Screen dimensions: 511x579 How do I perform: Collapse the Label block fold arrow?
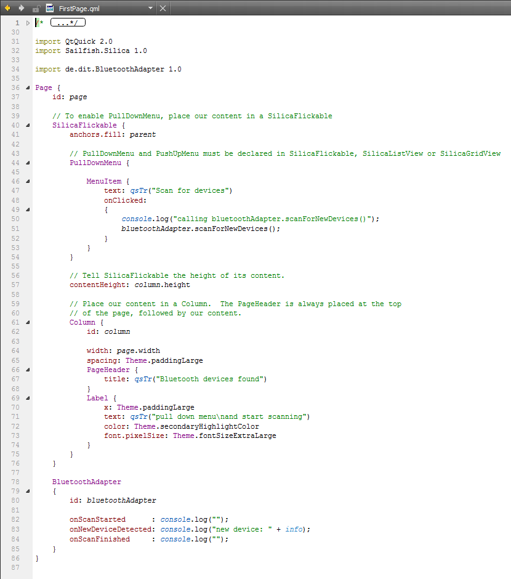click(x=28, y=398)
